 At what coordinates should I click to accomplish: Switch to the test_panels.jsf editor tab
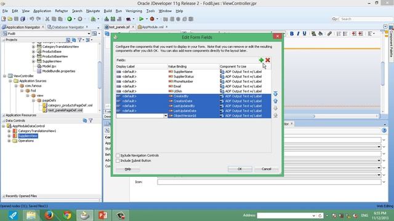tap(119, 27)
